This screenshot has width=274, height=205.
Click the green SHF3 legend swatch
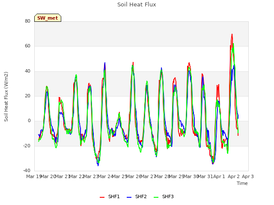tap(156, 197)
